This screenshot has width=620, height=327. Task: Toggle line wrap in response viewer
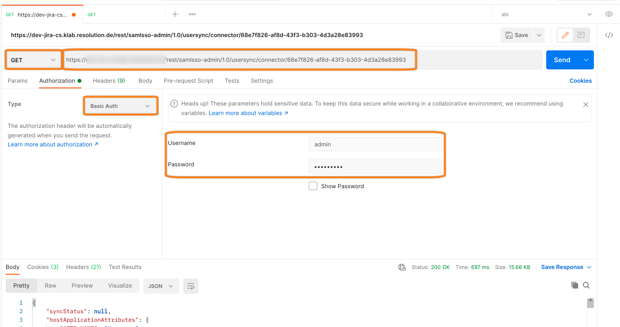coord(191,286)
